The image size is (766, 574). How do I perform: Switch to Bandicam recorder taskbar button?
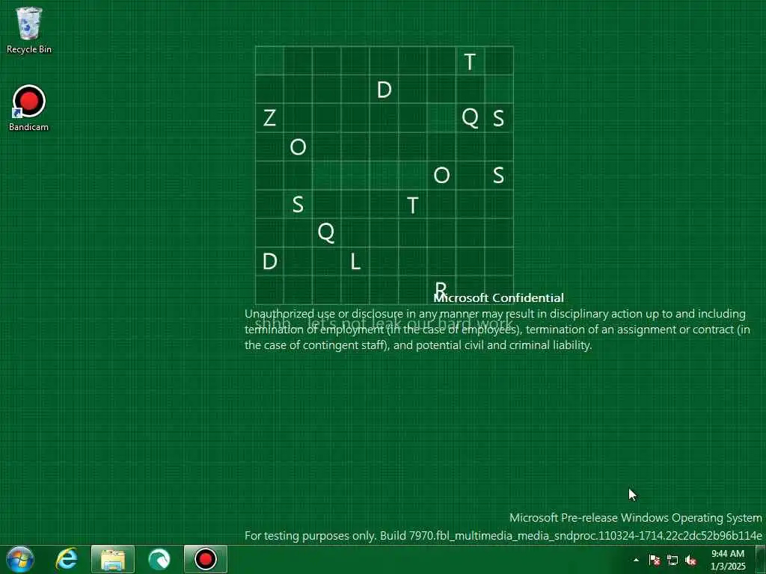point(206,559)
